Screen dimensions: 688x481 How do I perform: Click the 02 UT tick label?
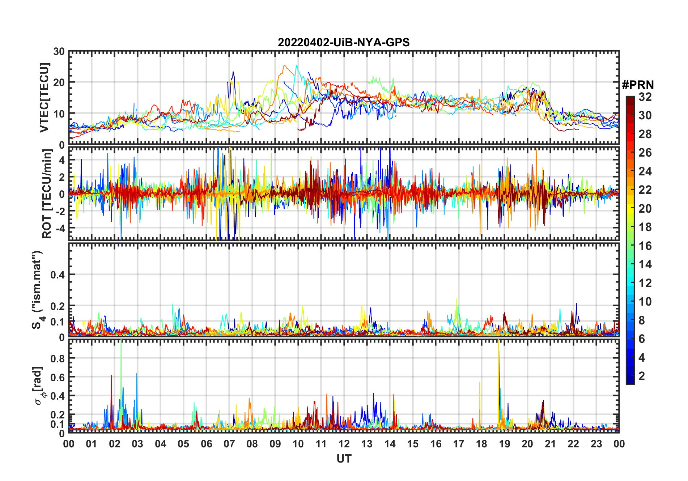115,444
